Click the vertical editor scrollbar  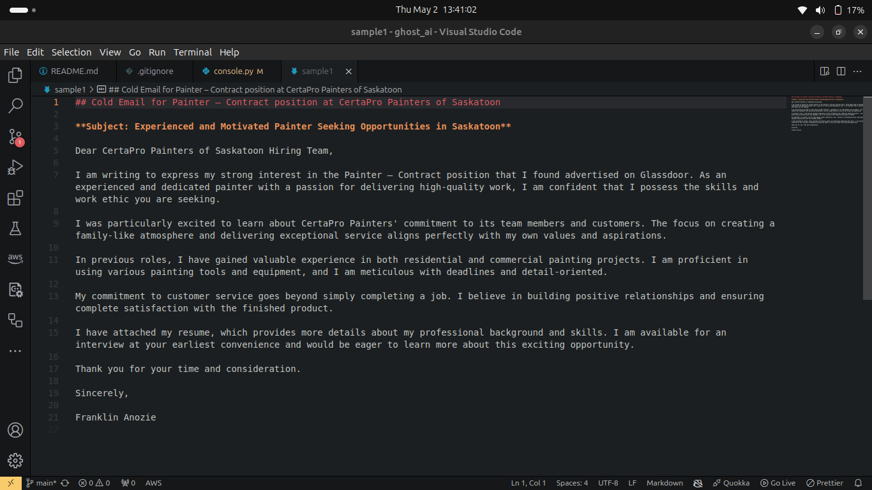tap(868, 198)
